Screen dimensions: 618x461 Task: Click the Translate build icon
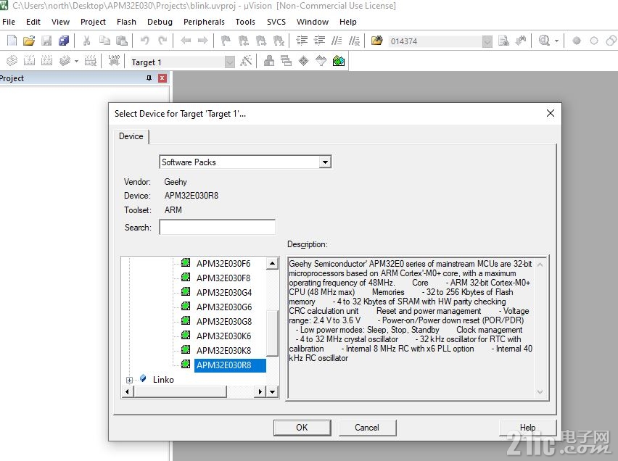12,61
